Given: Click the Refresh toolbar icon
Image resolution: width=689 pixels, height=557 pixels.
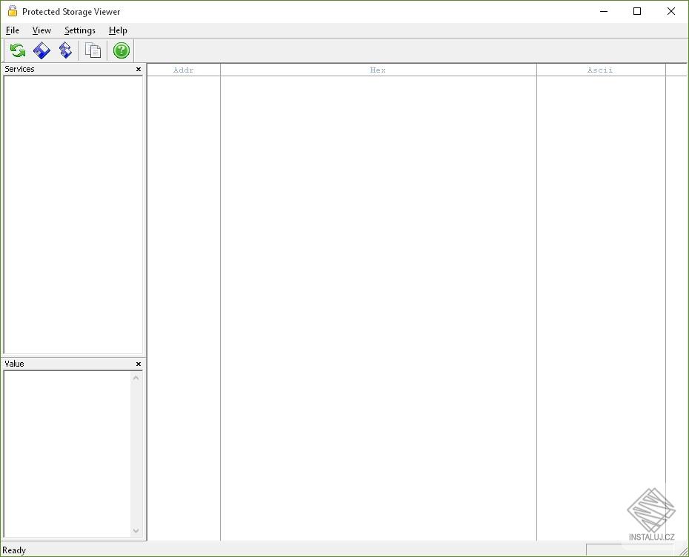Looking at the screenshot, I should (x=16, y=50).
